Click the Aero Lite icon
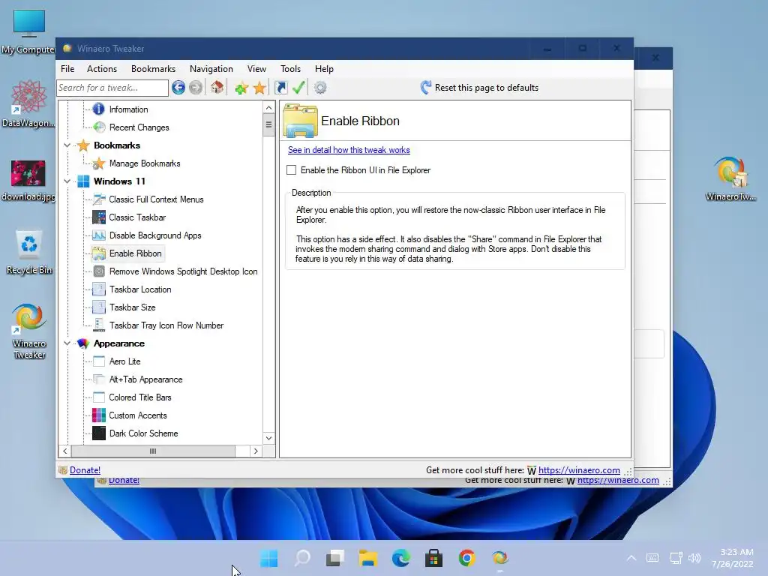This screenshot has height=576, width=768. pos(99,361)
